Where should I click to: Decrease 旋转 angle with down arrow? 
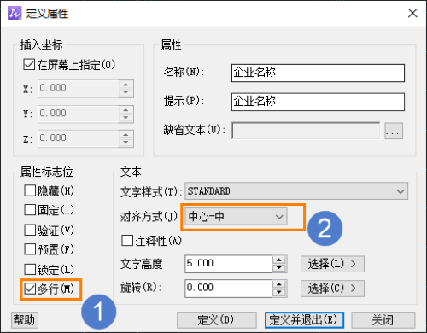[x=279, y=292]
